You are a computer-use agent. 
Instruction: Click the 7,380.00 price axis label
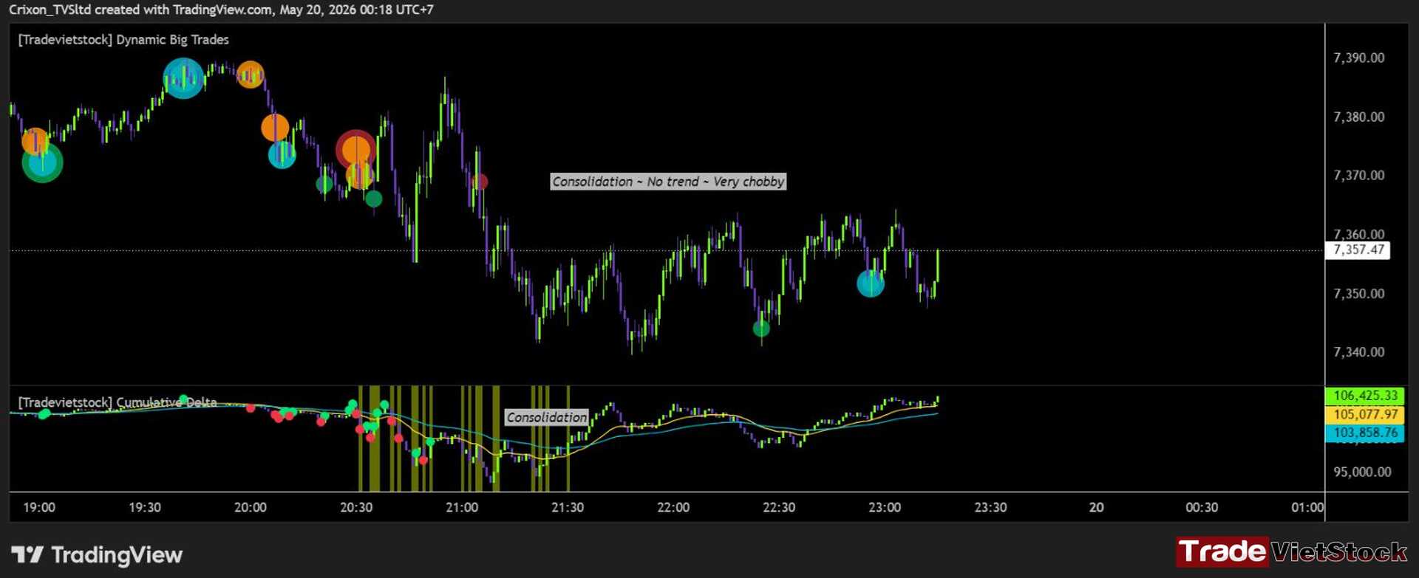coord(1358,117)
